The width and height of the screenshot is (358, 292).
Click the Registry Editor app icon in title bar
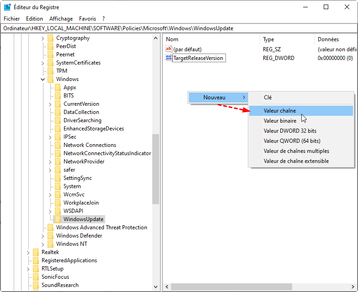(x=7, y=7)
